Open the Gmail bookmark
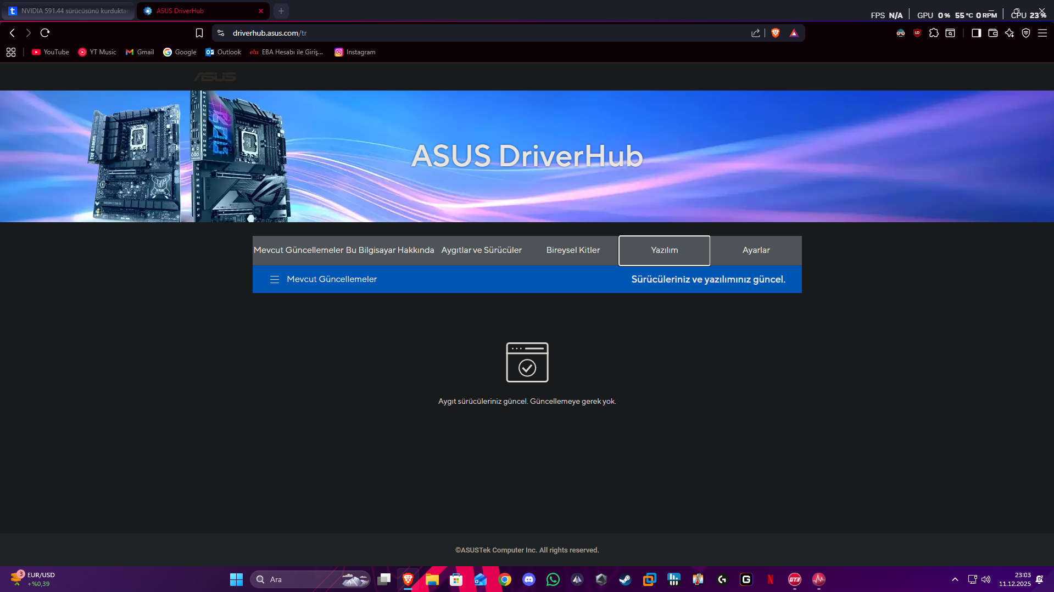This screenshot has width=1054, height=592. [140, 52]
